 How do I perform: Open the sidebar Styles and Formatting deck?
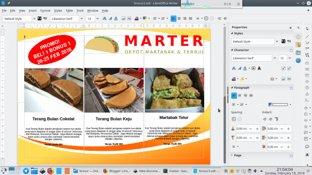[x=298, y=44]
